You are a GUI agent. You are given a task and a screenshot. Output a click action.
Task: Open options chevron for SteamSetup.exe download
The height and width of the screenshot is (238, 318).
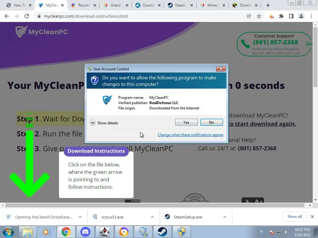[x=225, y=217]
